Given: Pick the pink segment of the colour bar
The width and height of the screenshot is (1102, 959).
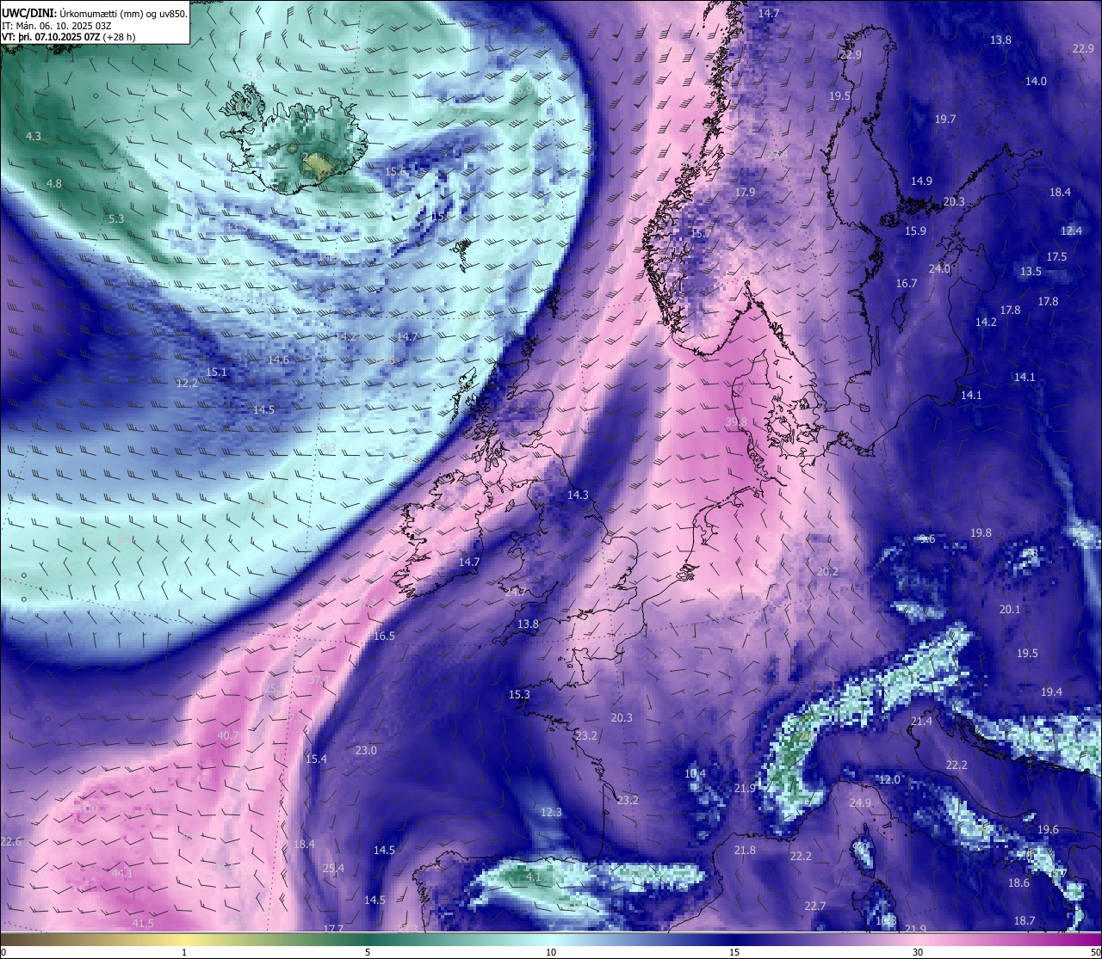Looking at the screenshot, I should click(918, 939).
